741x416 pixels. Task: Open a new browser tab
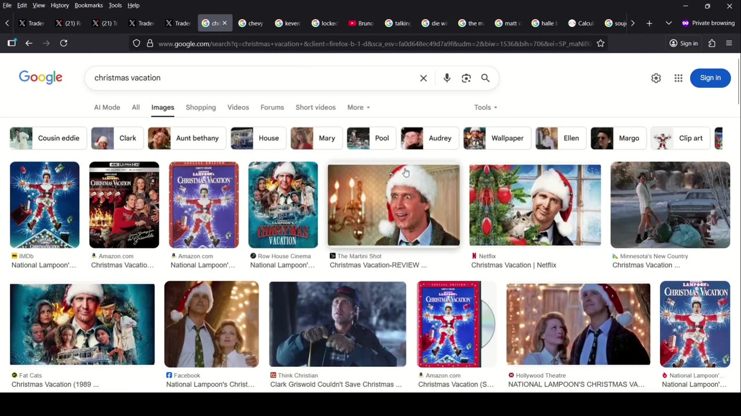tap(649, 23)
